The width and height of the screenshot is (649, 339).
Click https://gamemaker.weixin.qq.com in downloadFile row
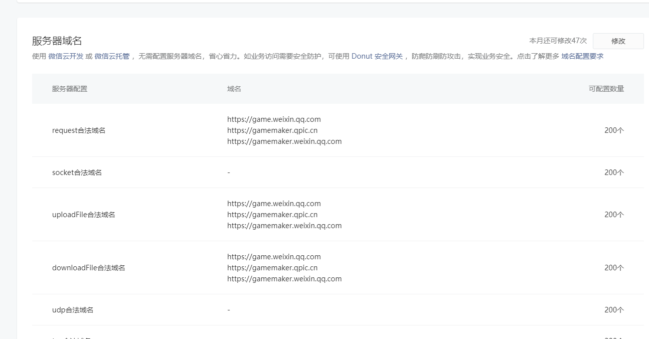tap(284, 279)
